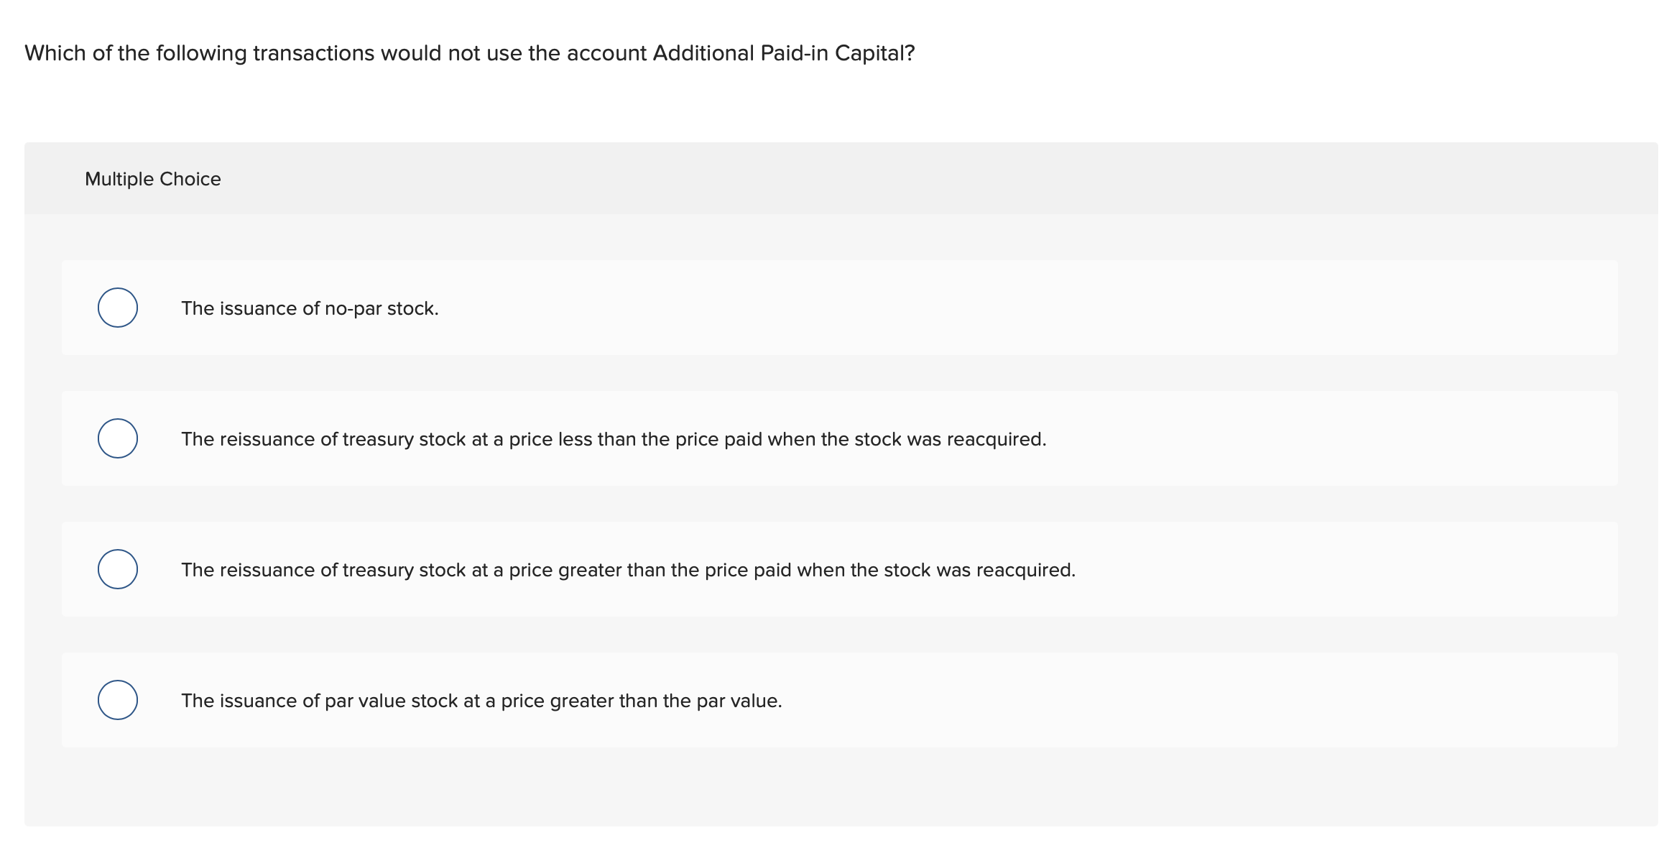Click the phrase 'Additional Paid-in Capital' in the question
The width and height of the screenshot is (1664, 848).
tap(782, 52)
